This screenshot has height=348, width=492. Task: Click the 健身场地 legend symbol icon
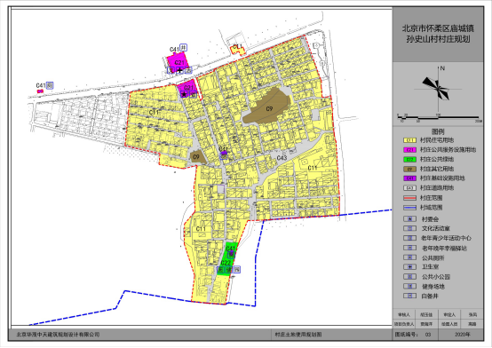coord(409,286)
